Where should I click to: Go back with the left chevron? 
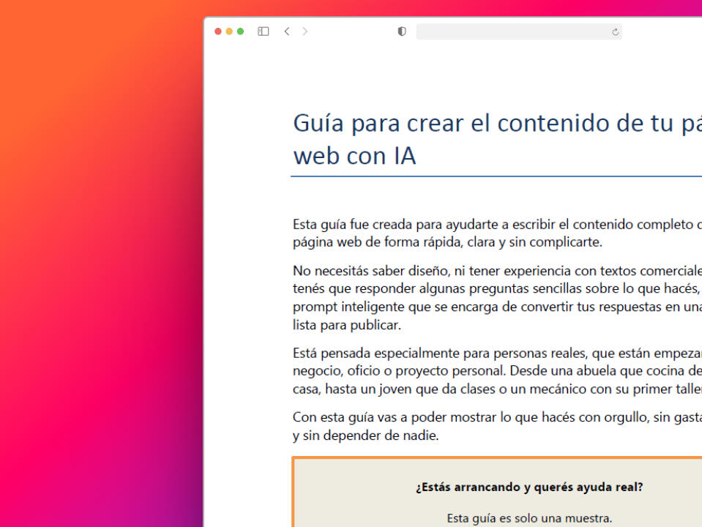pyautogui.click(x=287, y=31)
